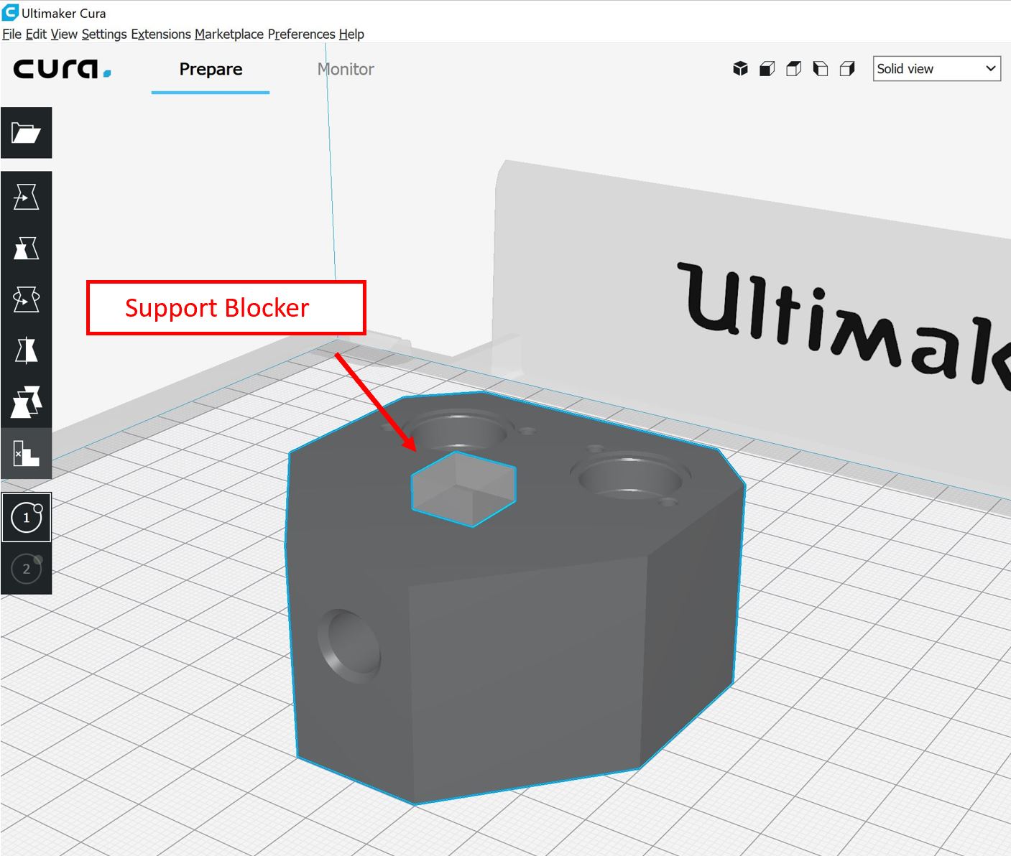Switch to top view cube icon

click(793, 69)
